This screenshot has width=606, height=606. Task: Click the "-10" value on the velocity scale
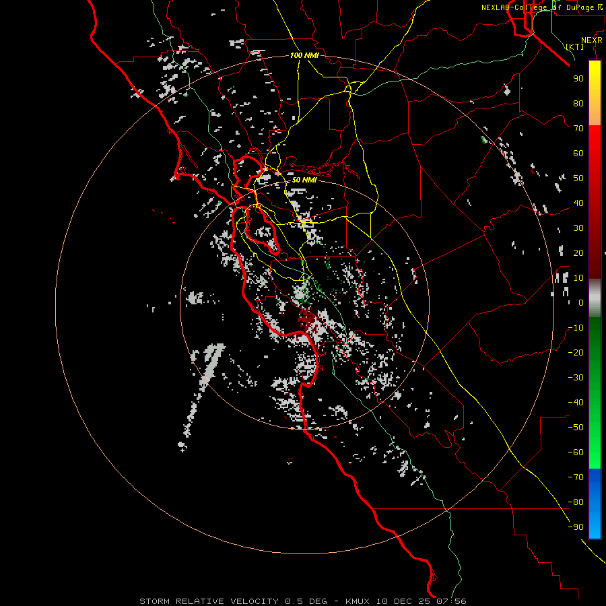(576, 328)
